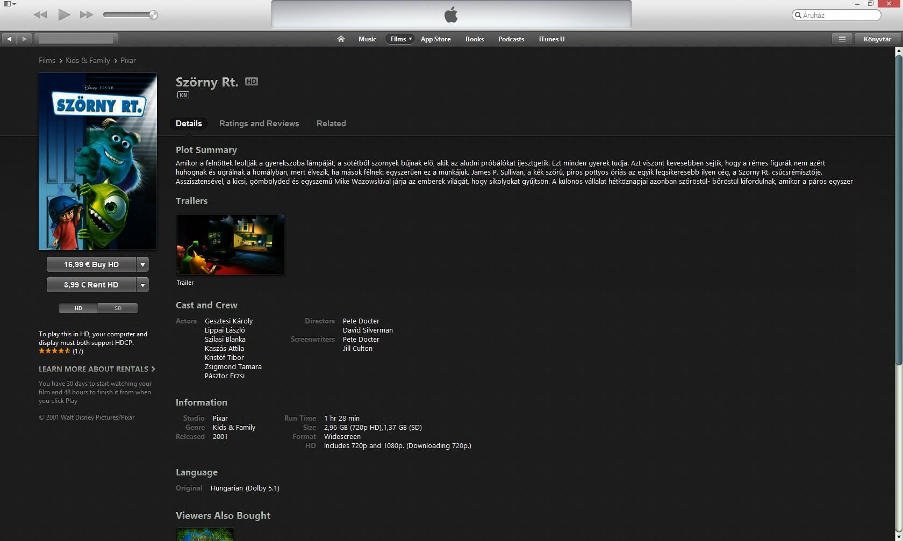Buy HD for 16,99 €
The height and width of the screenshot is (541, 903).
pos(91,264)
